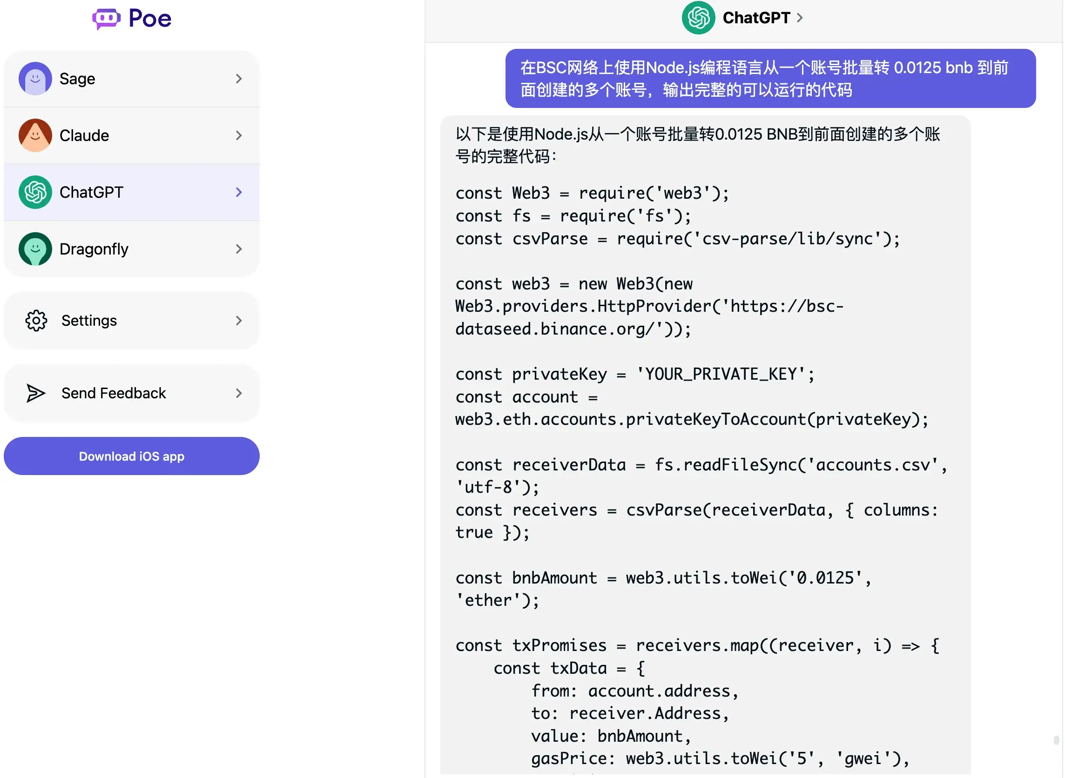Open the Dragonfly chat entry
The width and height of the screenshot is (1065, 778).
click(132, 249)
